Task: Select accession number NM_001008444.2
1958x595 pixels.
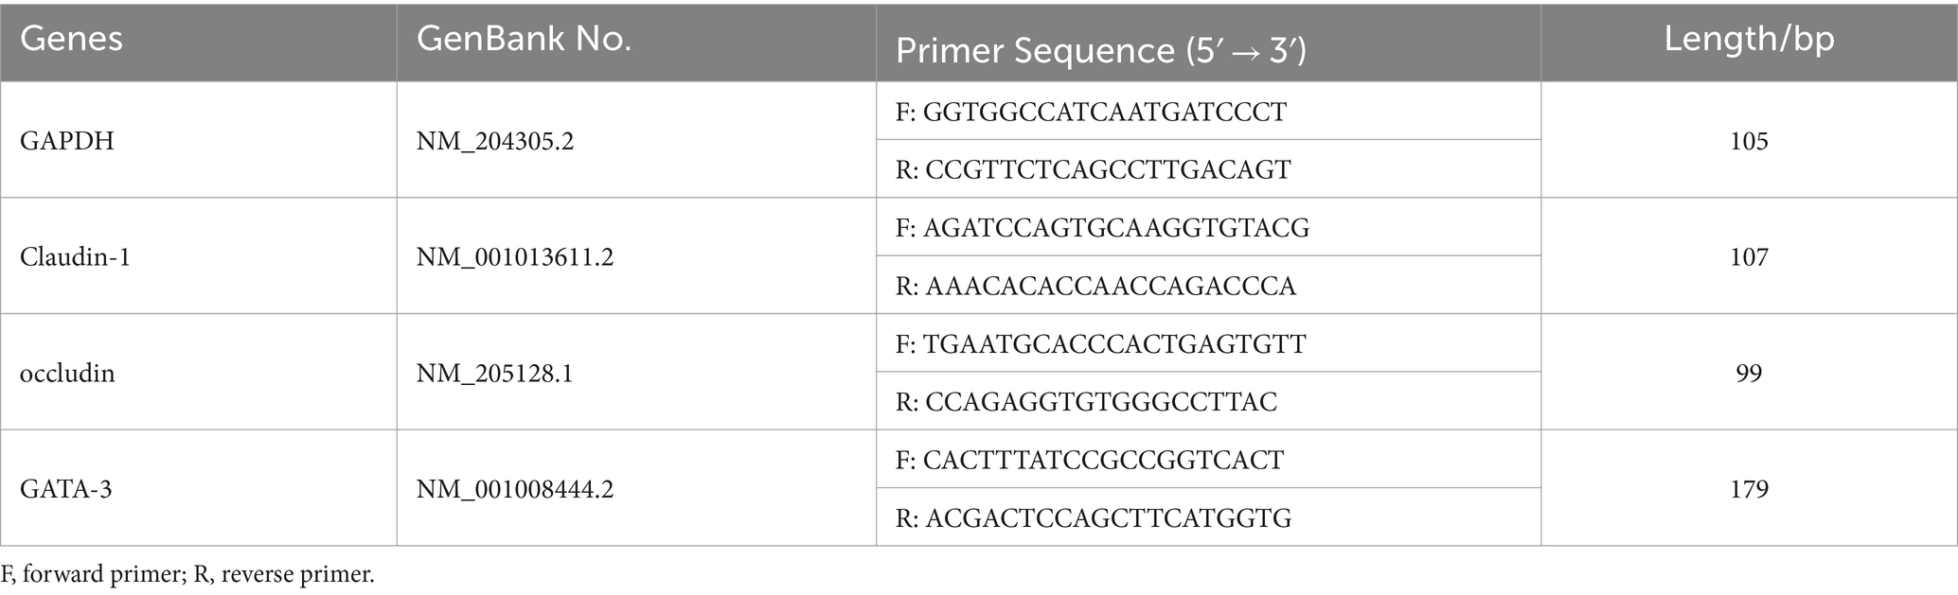Action: pyautogui.click(x=515, y=490)
